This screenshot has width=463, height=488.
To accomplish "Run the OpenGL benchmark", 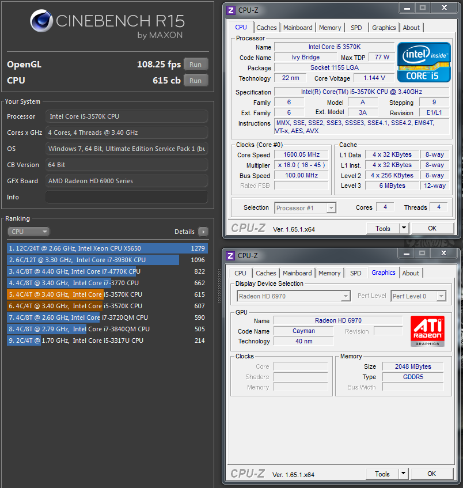I will 195,65.
